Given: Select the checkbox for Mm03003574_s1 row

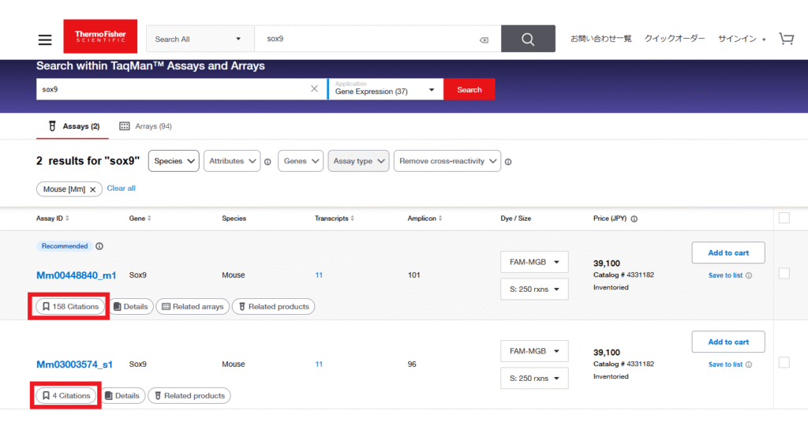Looking at the screenshot, I should [x=784, y=362].
